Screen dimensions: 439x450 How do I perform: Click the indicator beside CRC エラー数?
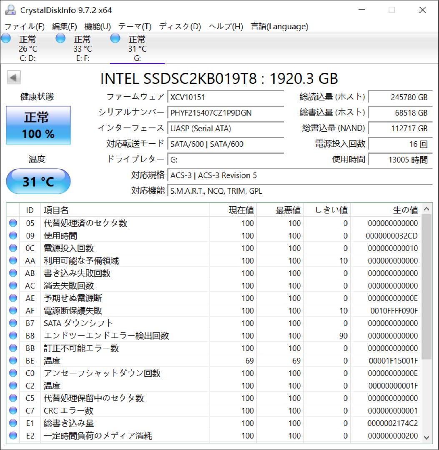tap(13, 410)
